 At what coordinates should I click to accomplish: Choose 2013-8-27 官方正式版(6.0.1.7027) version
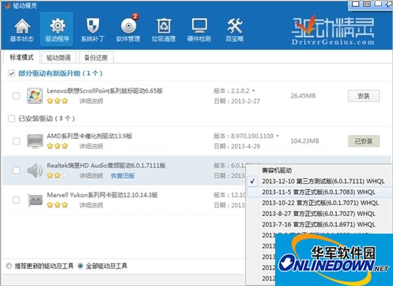tap(318, 213)
